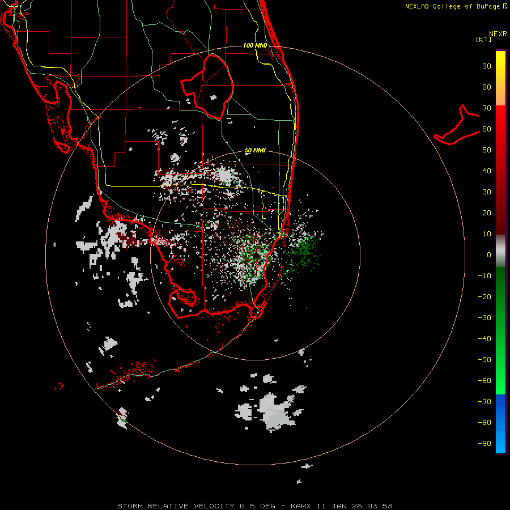Click the '-80' scale value

(484, 423)
